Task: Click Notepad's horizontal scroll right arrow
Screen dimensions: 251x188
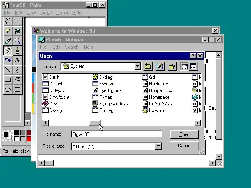Action: click(213, 163)
